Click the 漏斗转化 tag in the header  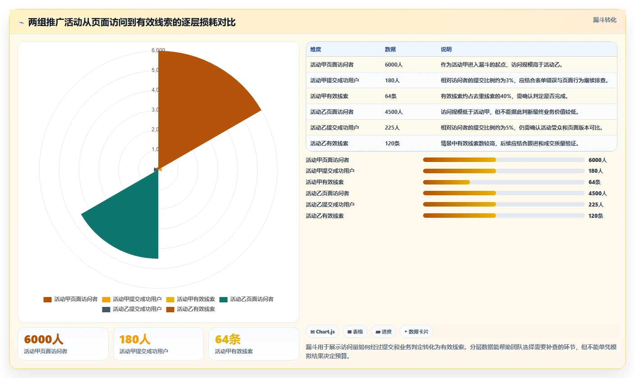604,20
